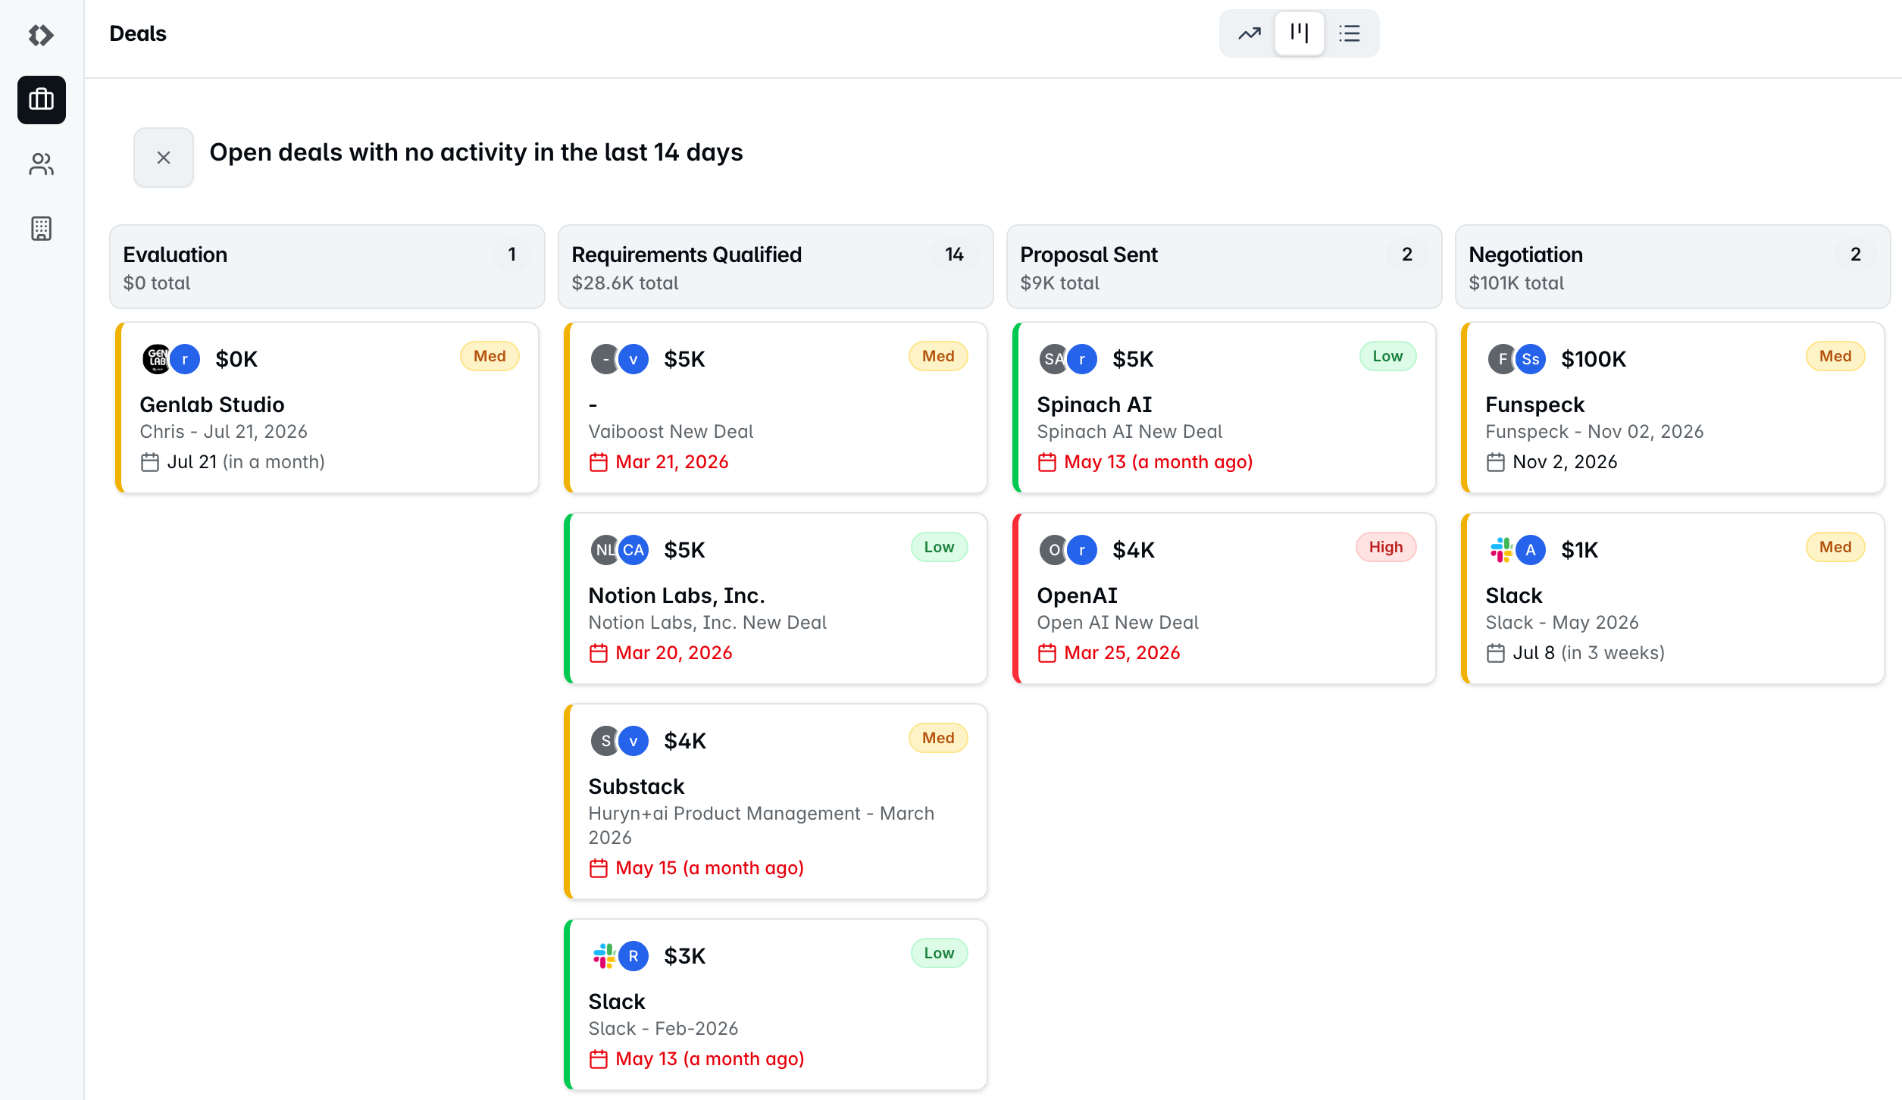Open the Genlab Studio deal card
The height and width of the screenshot is (1100, 1902).
[327, 408]
